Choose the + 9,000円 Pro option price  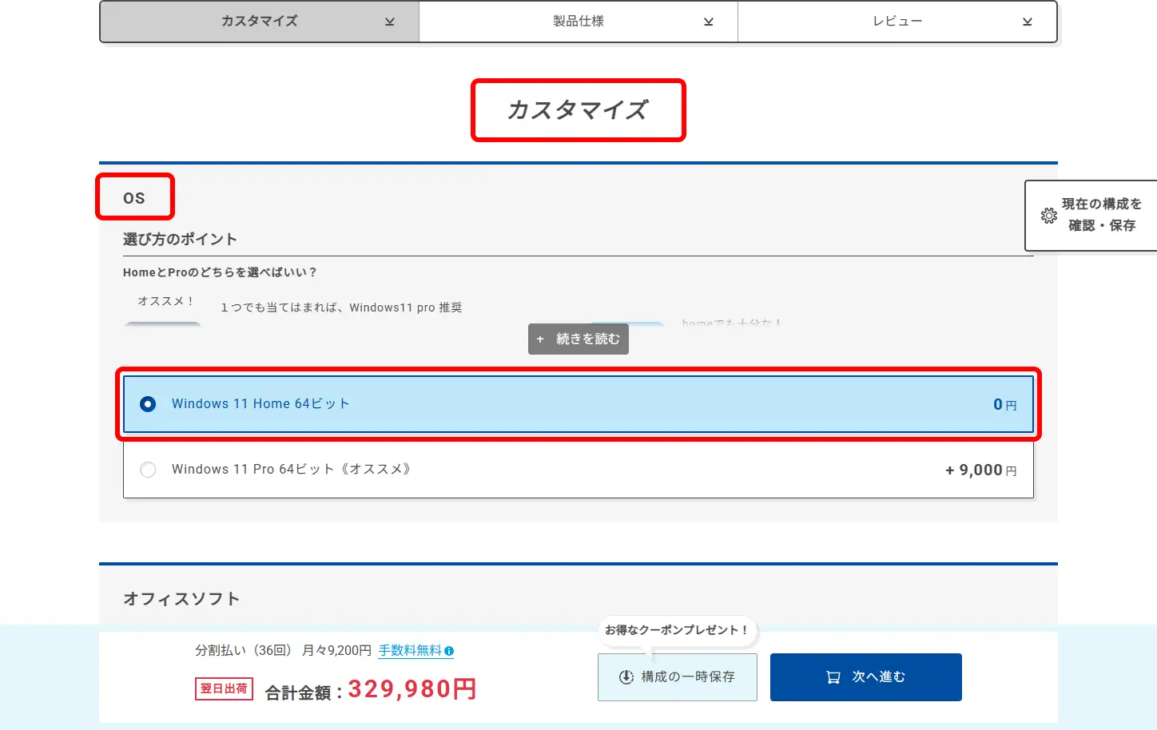pyautogui.click(x=980, y=470)
